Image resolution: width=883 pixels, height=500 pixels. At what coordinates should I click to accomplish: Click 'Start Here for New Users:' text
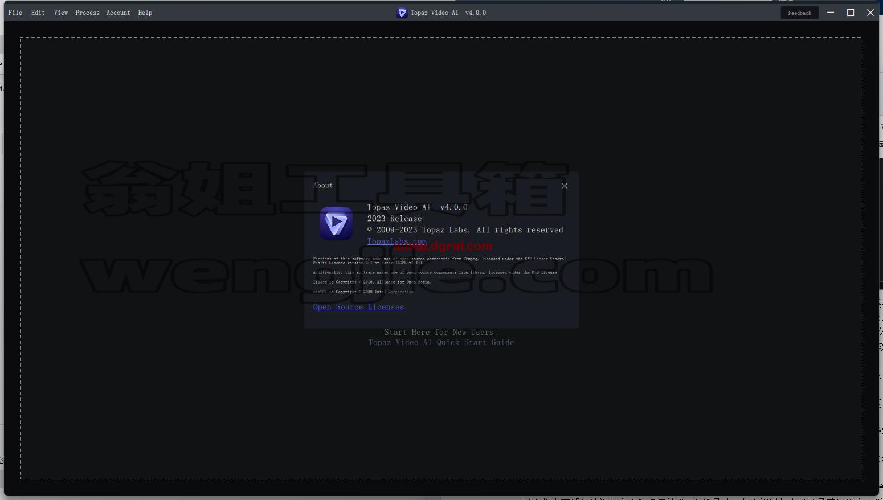pyautogui.click(x=441, y=332)
